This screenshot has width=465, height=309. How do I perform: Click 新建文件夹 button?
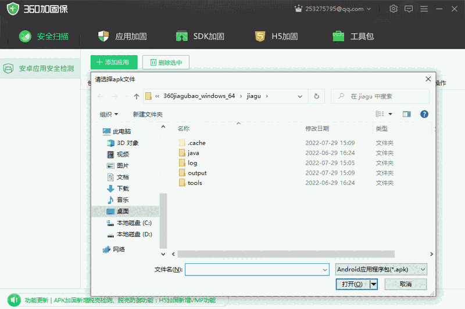pos(148,114)
